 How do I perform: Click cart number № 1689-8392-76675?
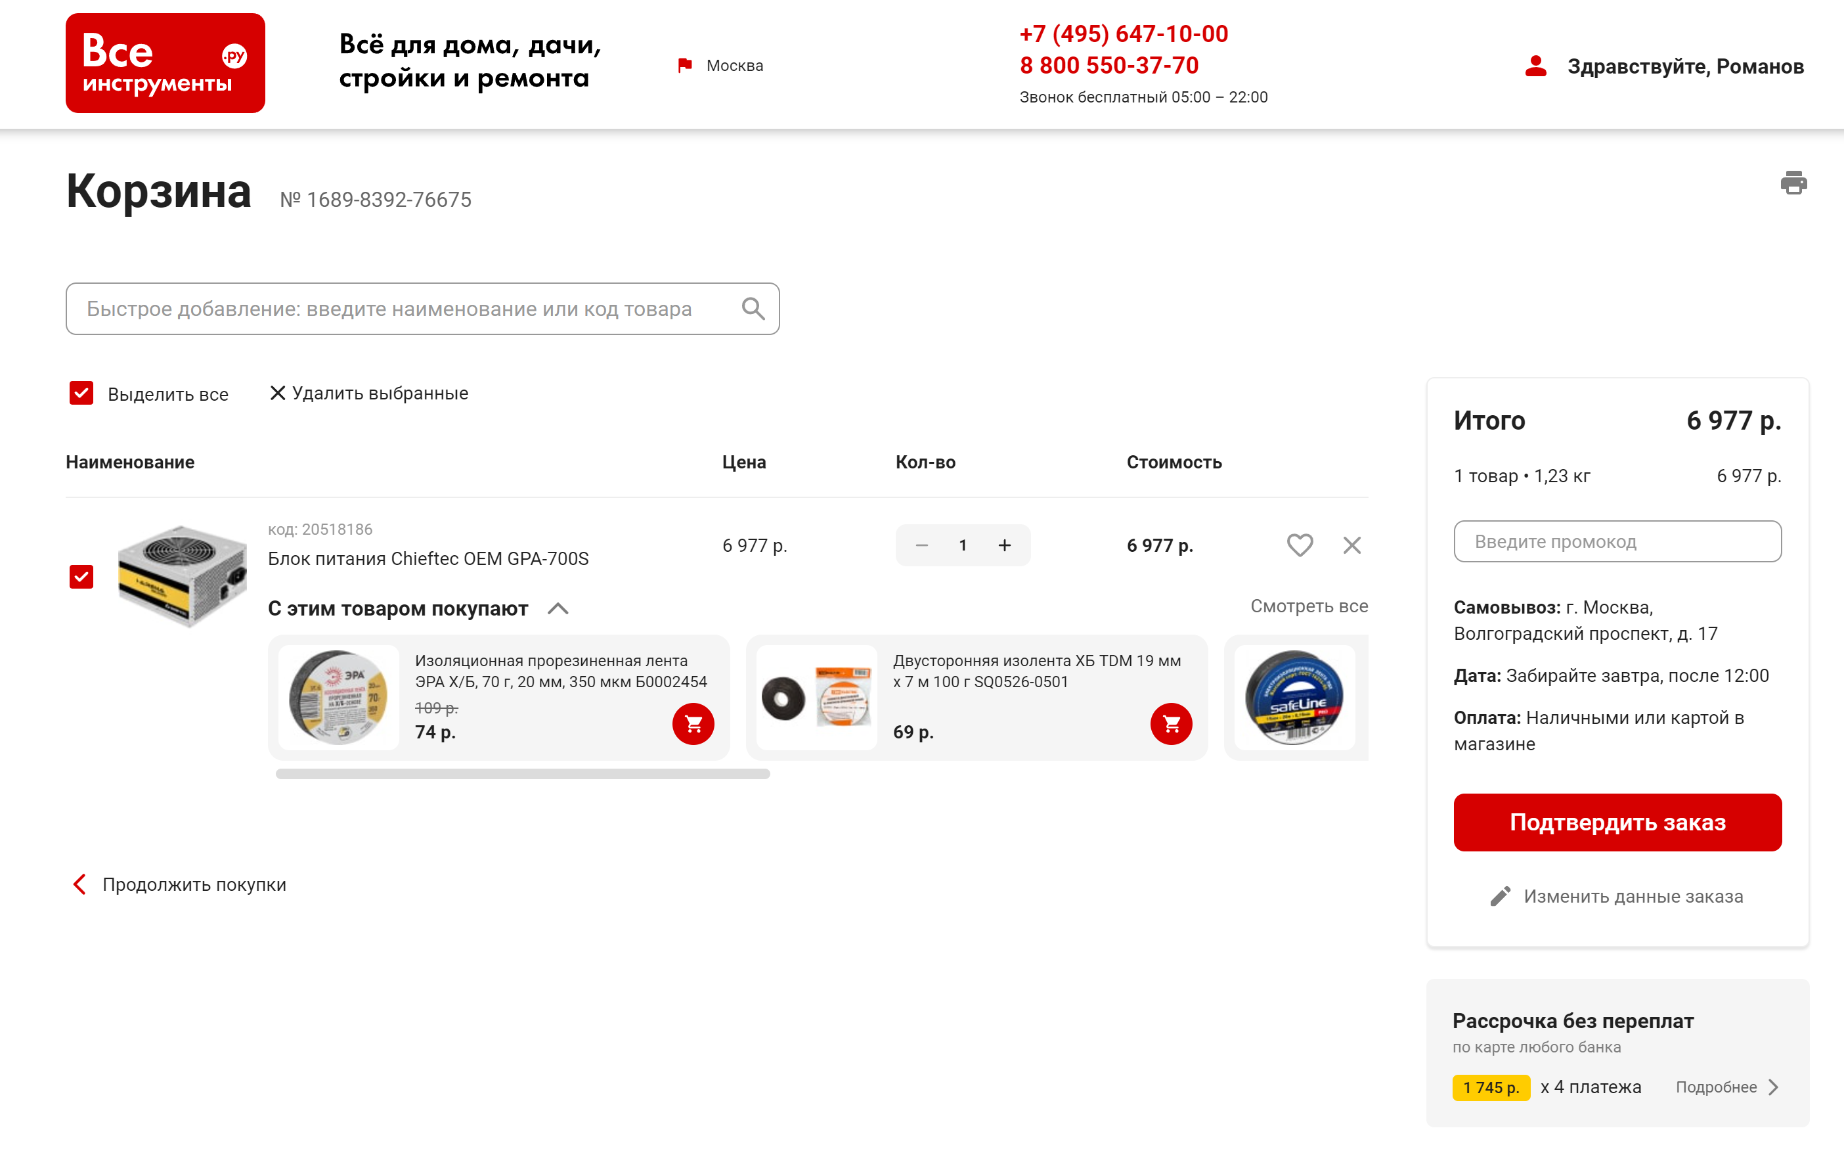pyautogui.click(x=375, y=200)
